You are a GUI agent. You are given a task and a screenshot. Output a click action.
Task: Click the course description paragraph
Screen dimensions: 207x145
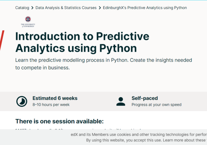[x=103, y=64]
